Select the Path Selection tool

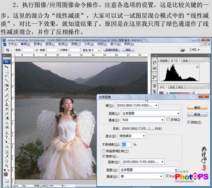tap(6, 142)
